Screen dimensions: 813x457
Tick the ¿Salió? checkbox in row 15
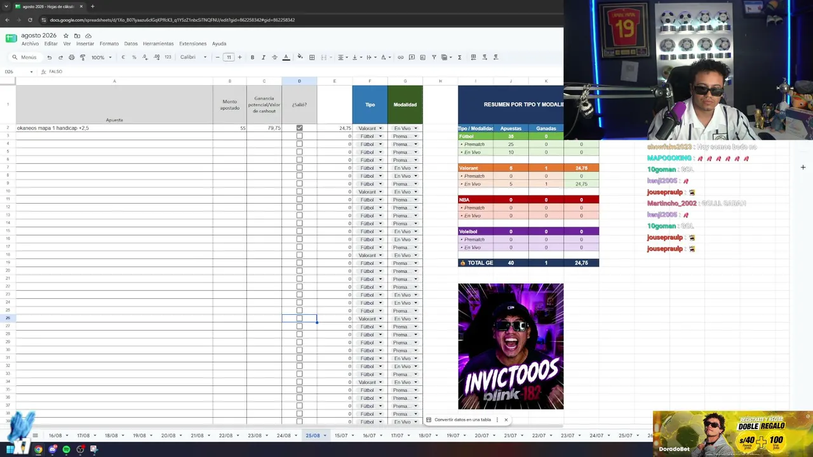(x=299, y=231)
